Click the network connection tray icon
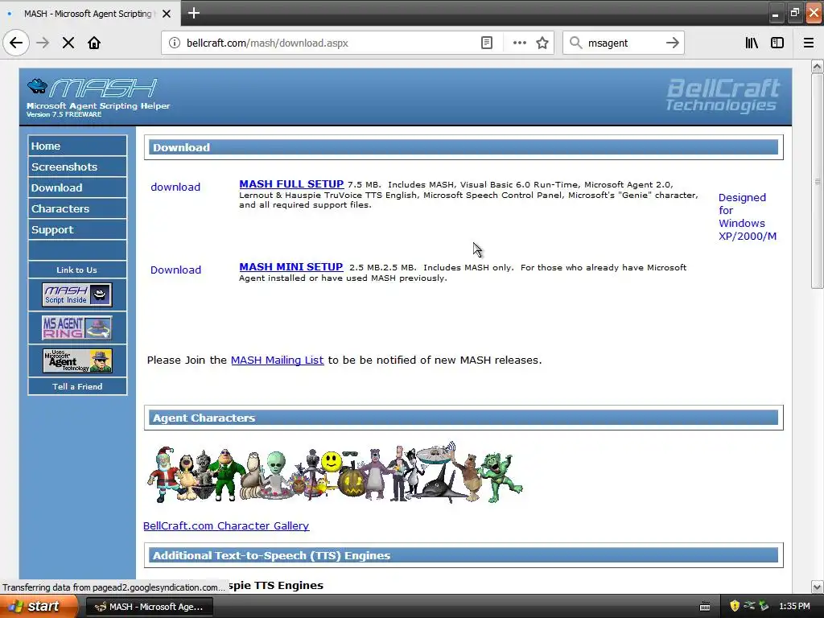Screen dimensions: 824x618 pos(749,606)
